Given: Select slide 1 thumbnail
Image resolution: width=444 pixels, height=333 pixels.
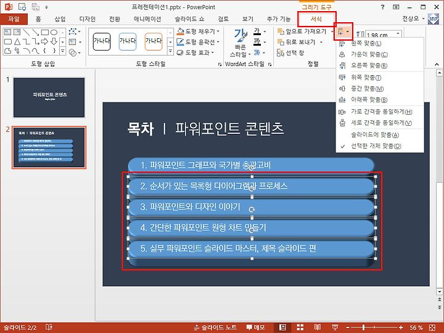Looking at the screenshot, I should click(49, 97).
